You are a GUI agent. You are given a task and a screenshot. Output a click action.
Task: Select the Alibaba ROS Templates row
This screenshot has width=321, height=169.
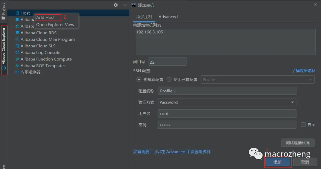click(x=68, y=66)
